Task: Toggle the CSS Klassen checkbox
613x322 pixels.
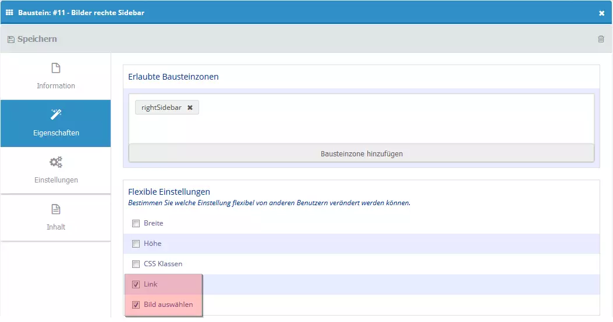Action: [x=136, y=264]
